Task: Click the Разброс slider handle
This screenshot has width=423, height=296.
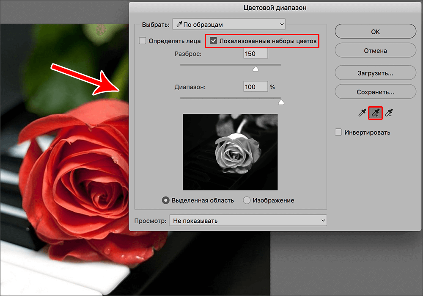Action: click(x=255, y=69)
